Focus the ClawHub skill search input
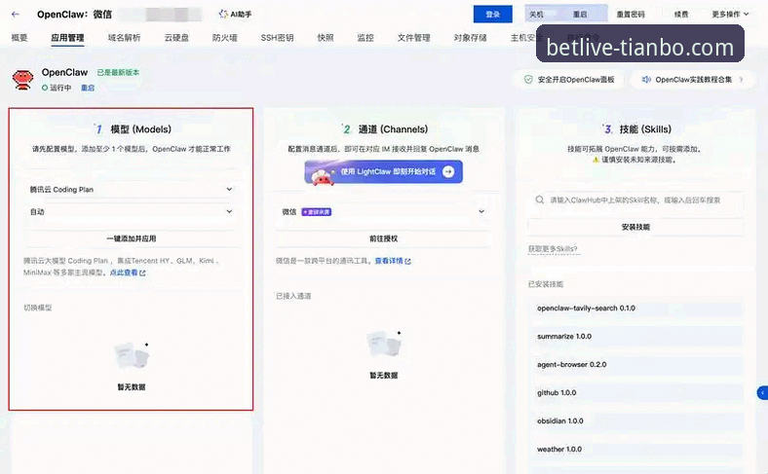 635,201
